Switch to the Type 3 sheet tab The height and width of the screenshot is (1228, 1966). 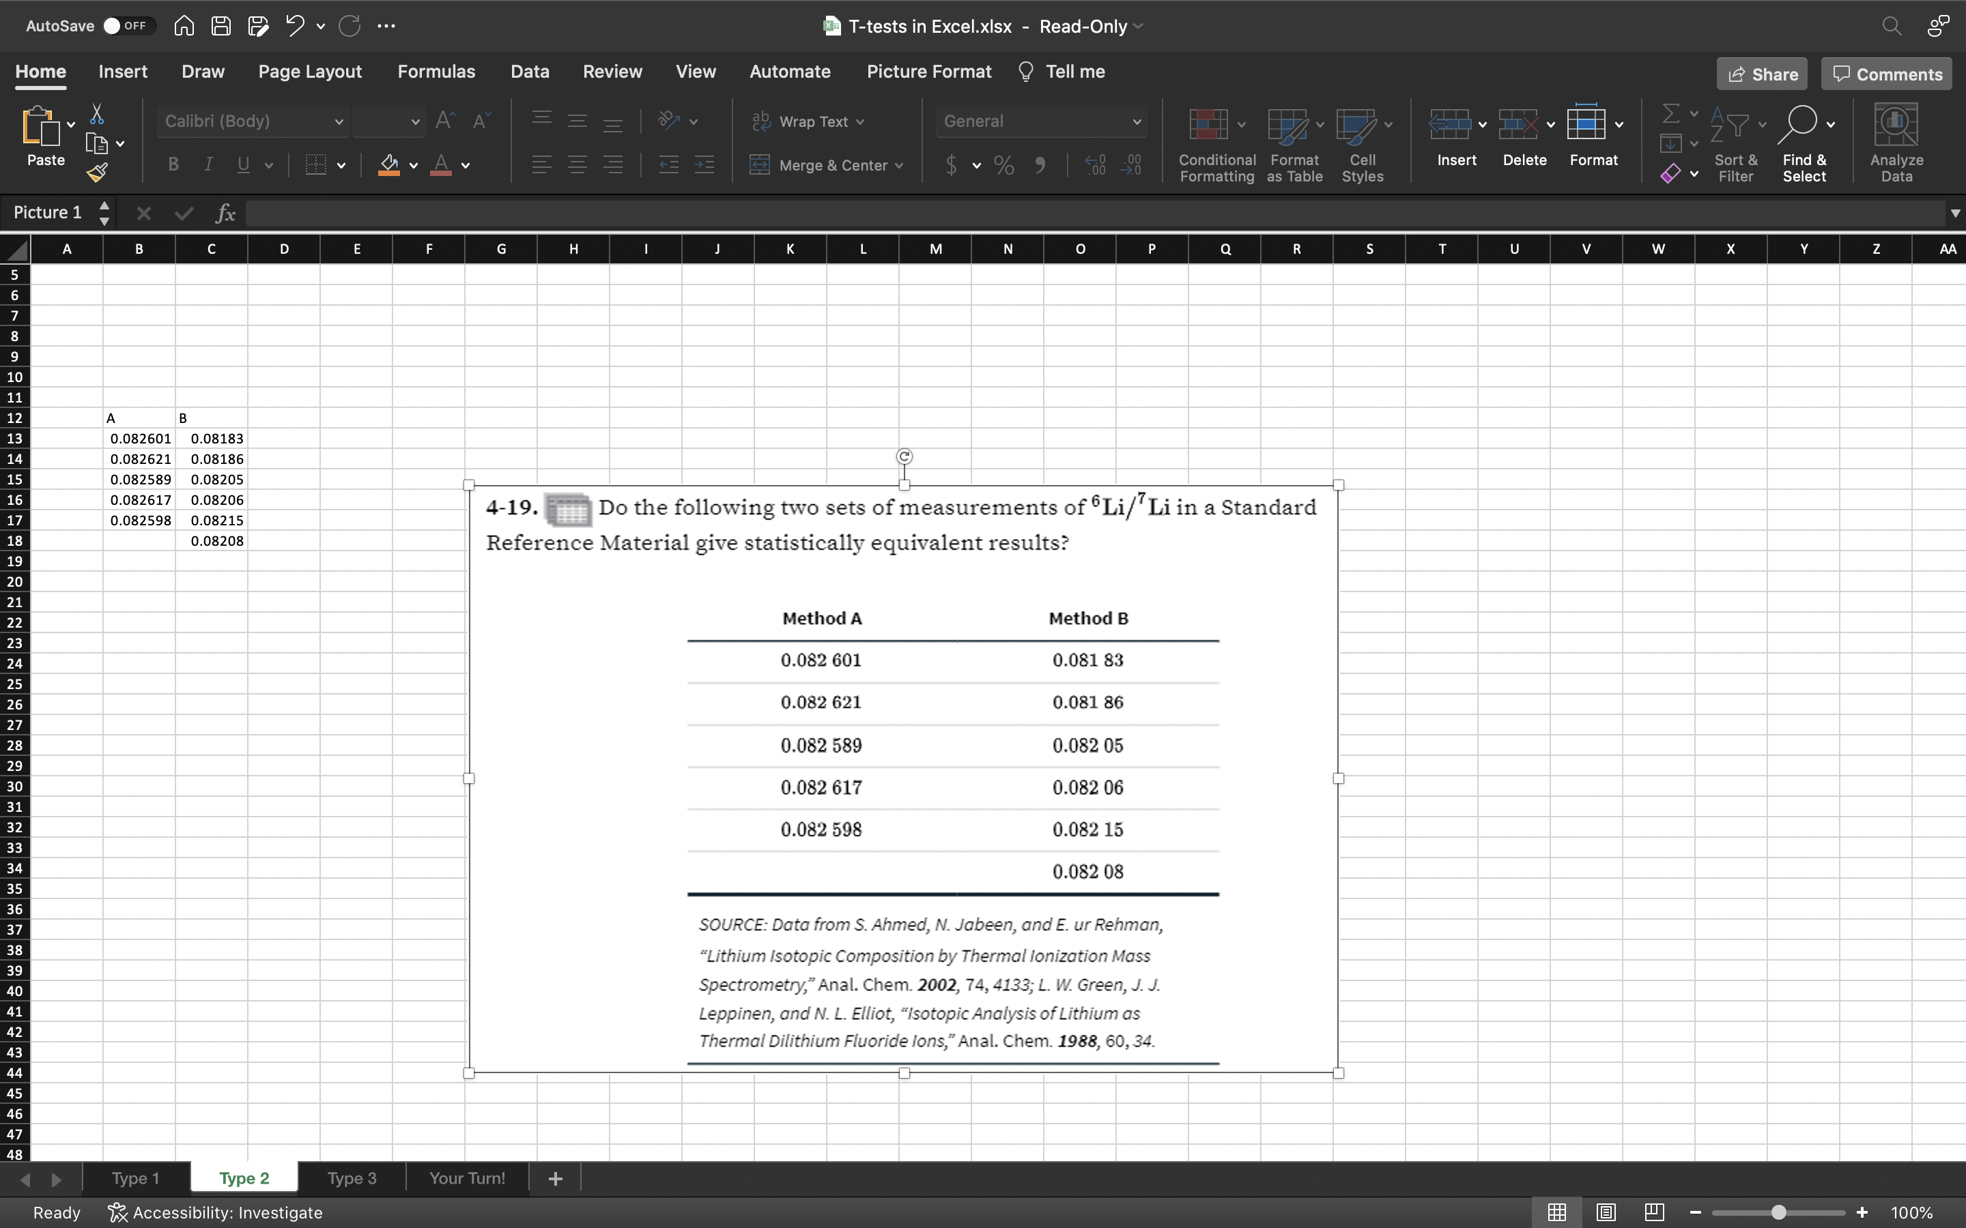pyautogui.click(x=352, y=1178)
